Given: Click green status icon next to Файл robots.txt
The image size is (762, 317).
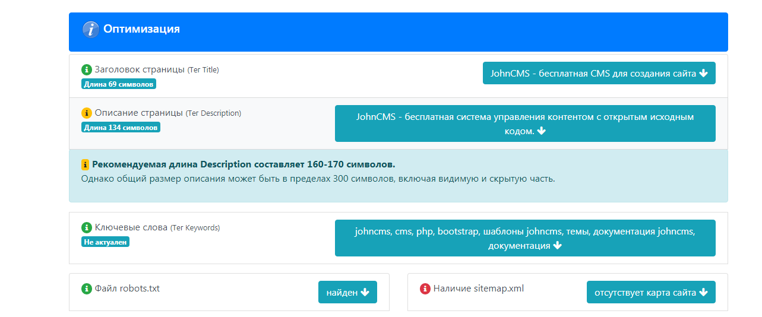Looking at the screenshot, I should [87, 289].
